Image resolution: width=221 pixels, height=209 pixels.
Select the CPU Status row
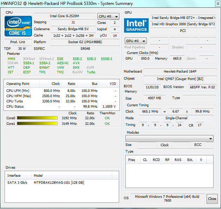61,107
